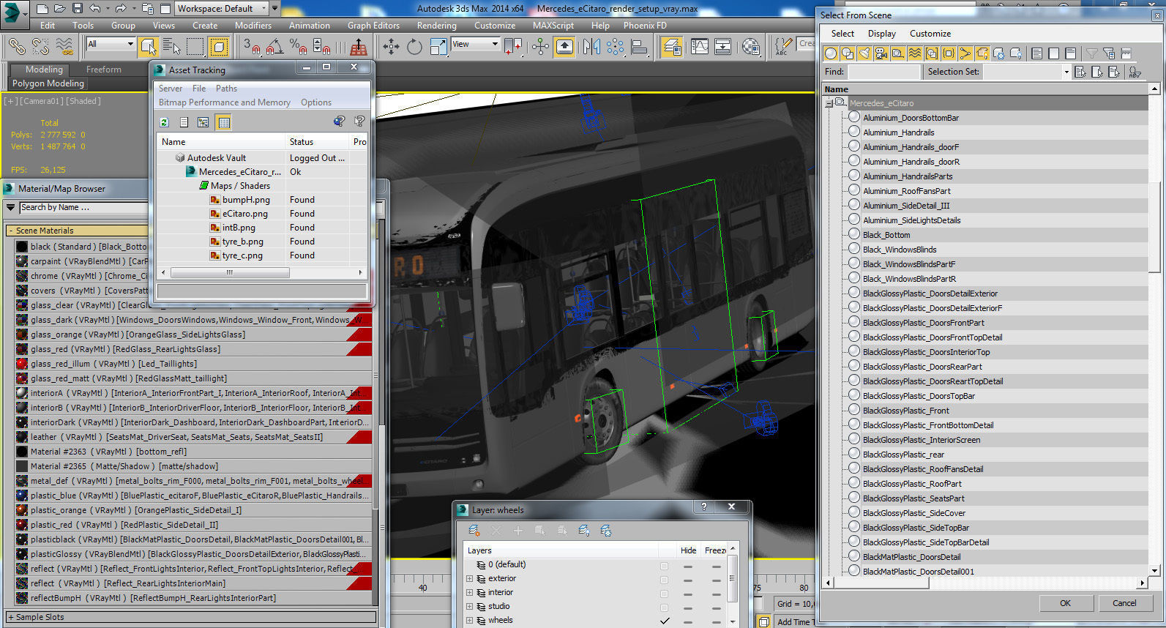Click Bind to Space Warp icon
Image resolution: width=1166 pixels, height=628 pixels.
point(64,47)
